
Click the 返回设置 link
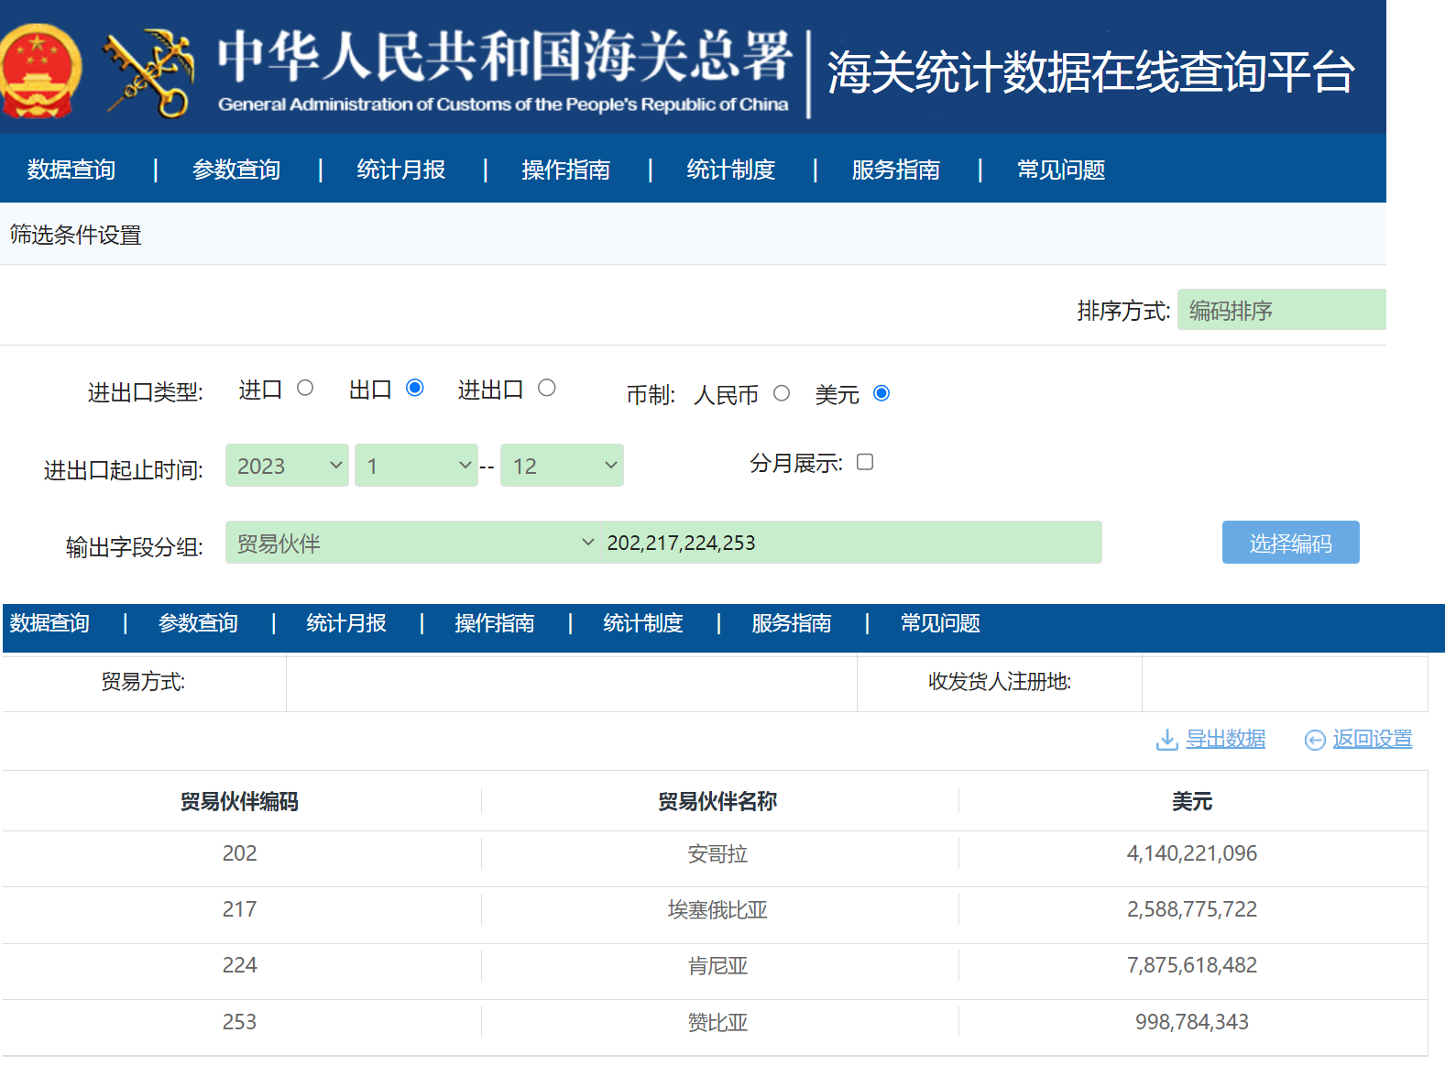click(x=1373, y=739)
